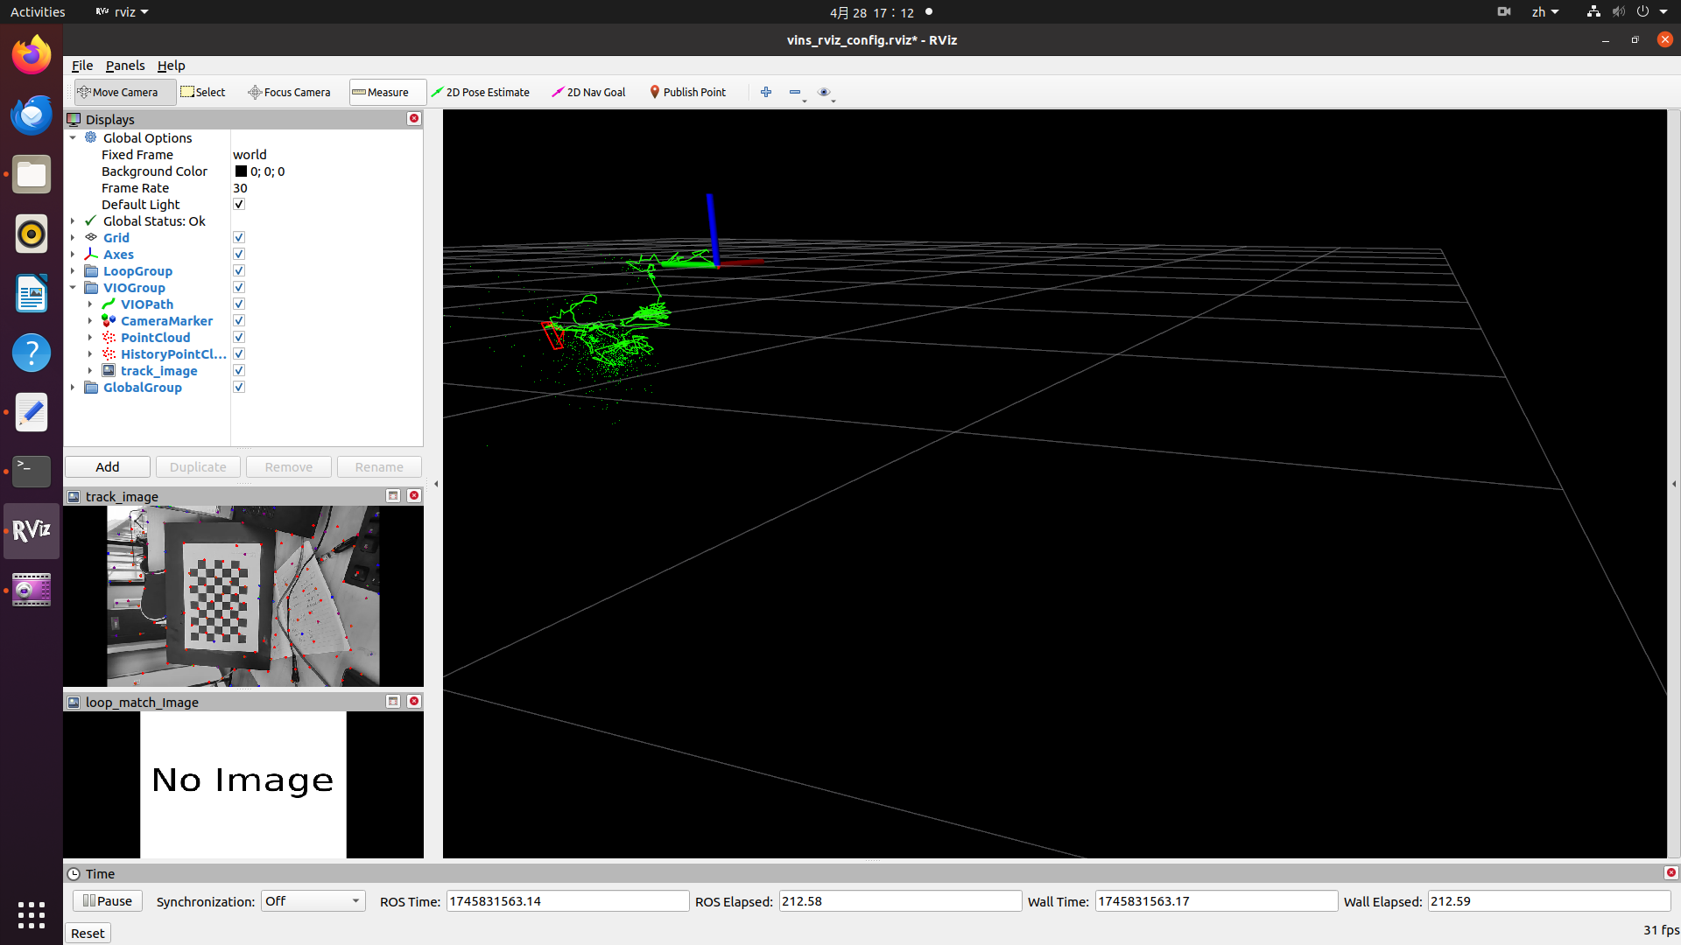Activate the Focus Camera tool
The height and width of the screenshot is (945, 1681).
[x=289, y=92]
